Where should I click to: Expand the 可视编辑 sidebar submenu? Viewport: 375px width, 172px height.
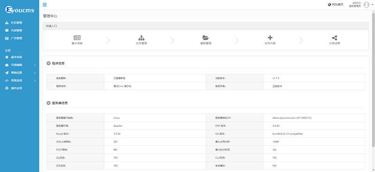click(35, 65)
